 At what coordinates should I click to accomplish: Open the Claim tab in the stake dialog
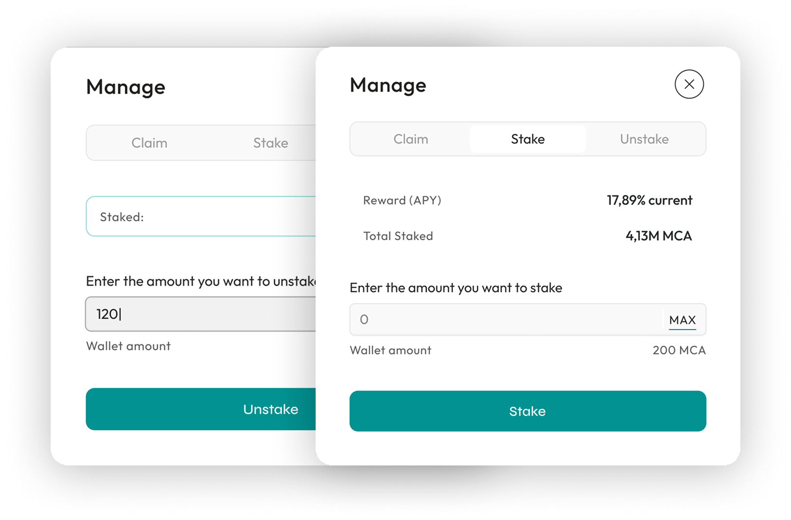tap(411, 139)
